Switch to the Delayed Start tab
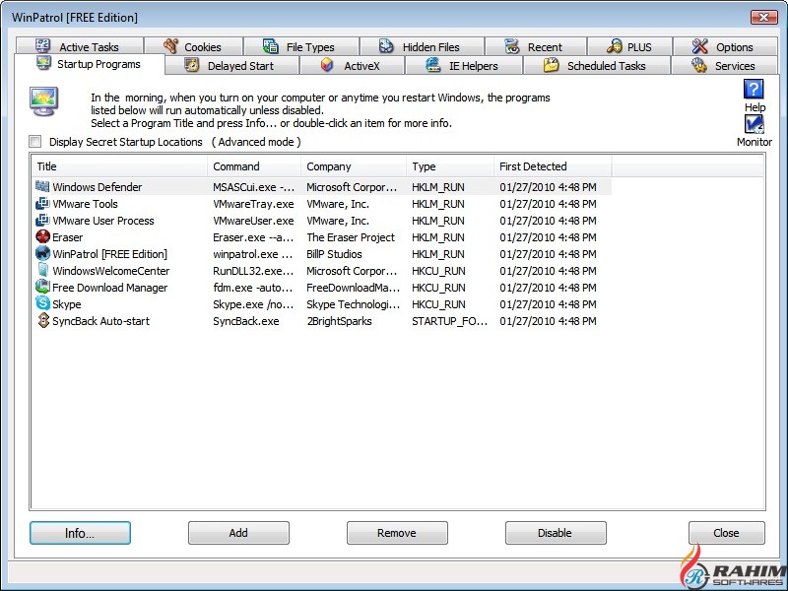 (x=232, y=65)
